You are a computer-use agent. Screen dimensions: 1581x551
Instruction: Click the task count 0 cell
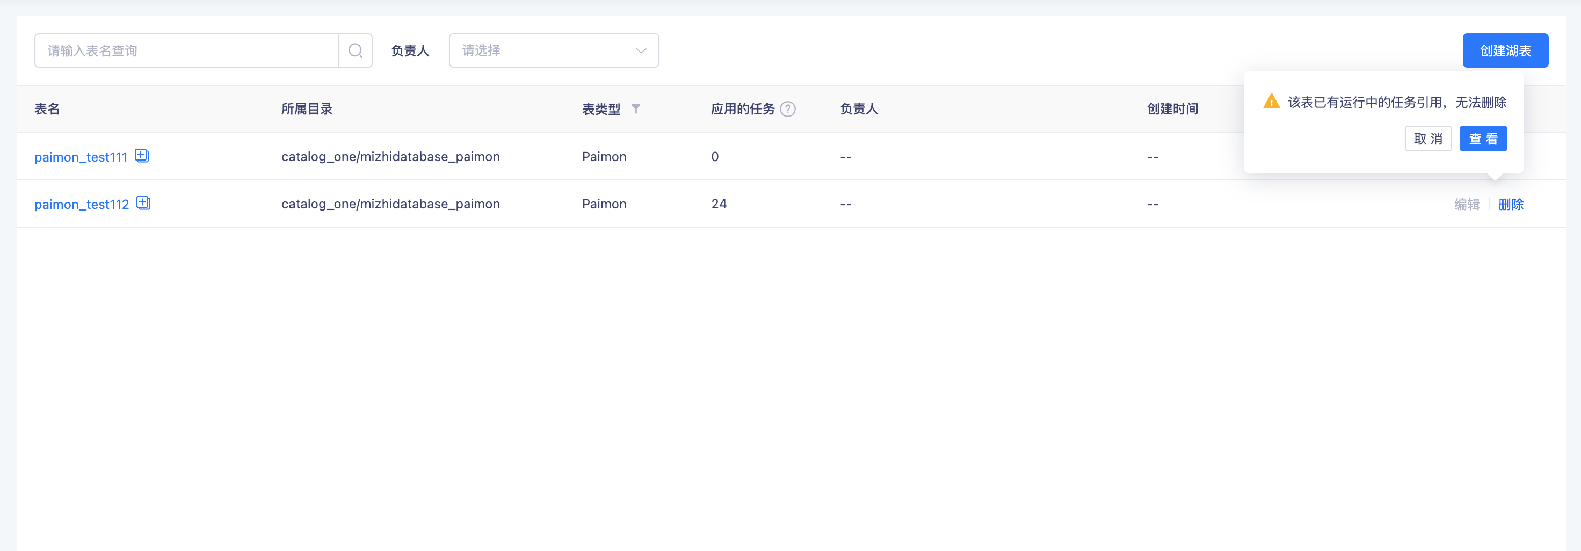pos(714,156)
